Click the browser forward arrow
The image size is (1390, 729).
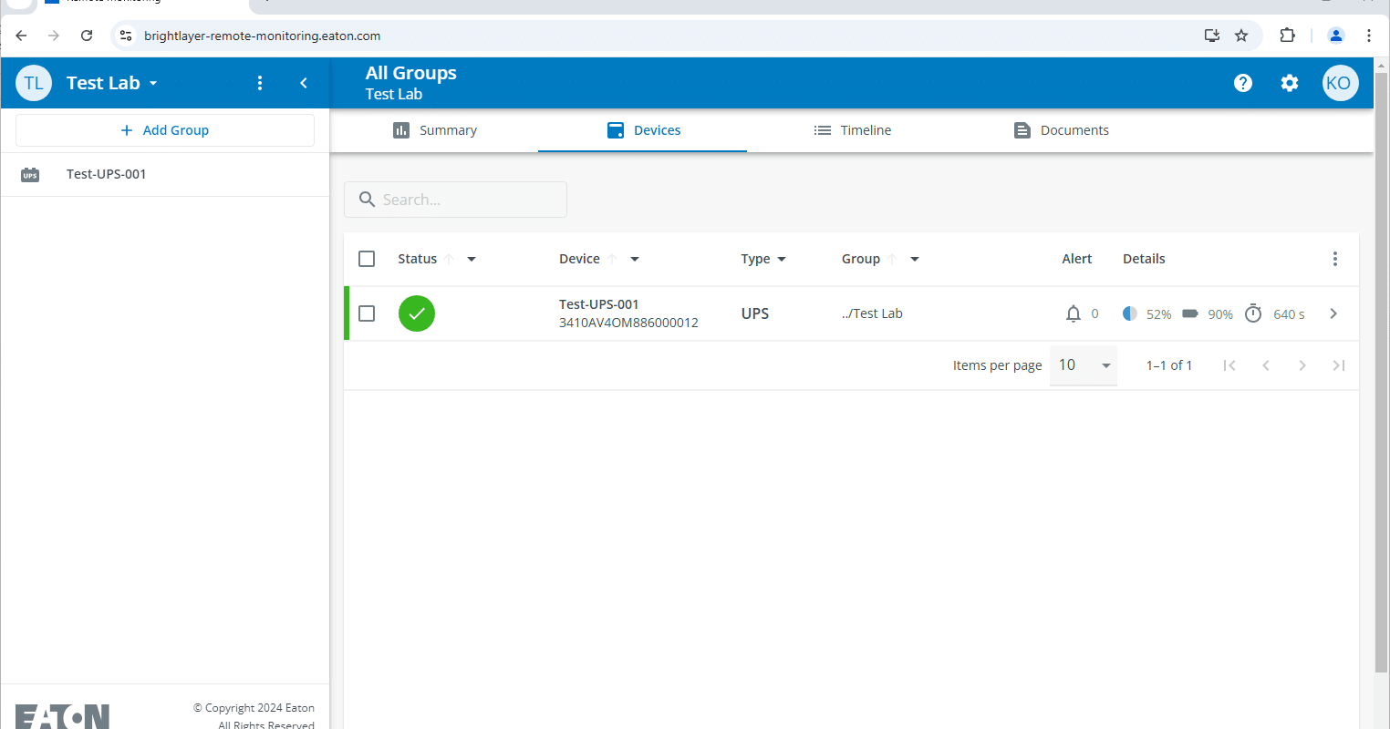point(54,36)
